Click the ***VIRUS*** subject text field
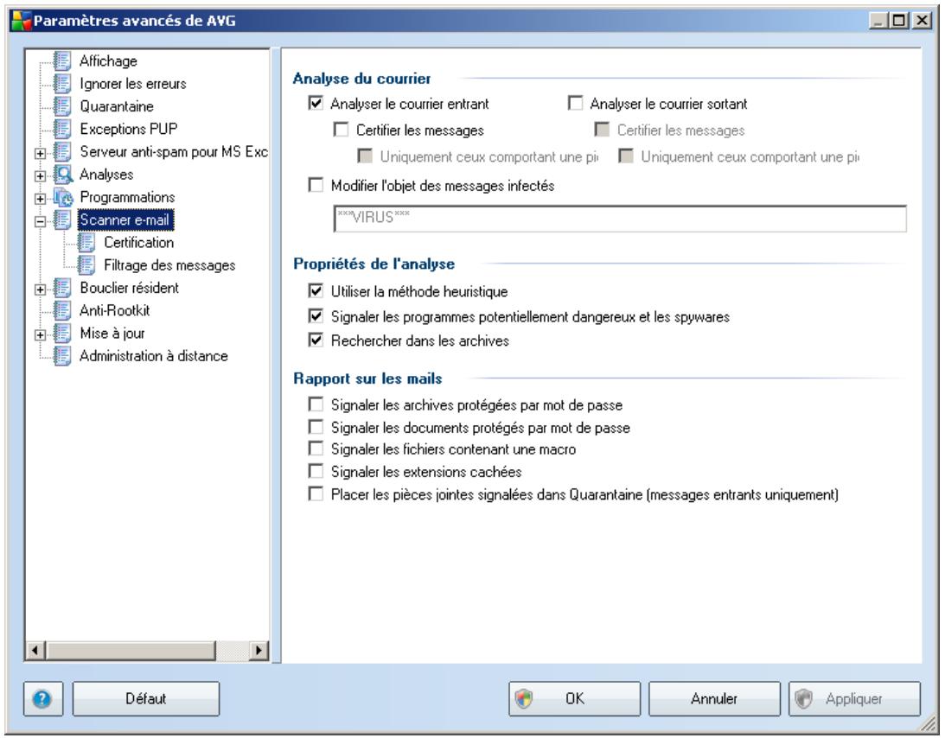945x738 pixels. 620,218
